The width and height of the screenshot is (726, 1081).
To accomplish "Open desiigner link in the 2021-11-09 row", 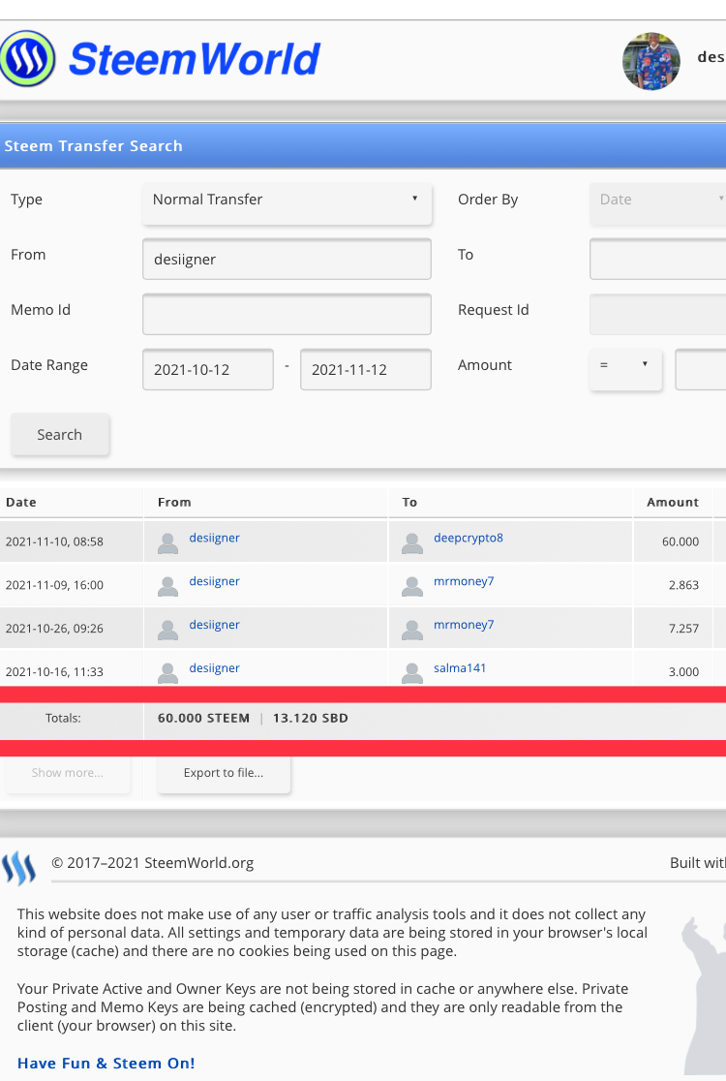I will click(x=214, y=581).
